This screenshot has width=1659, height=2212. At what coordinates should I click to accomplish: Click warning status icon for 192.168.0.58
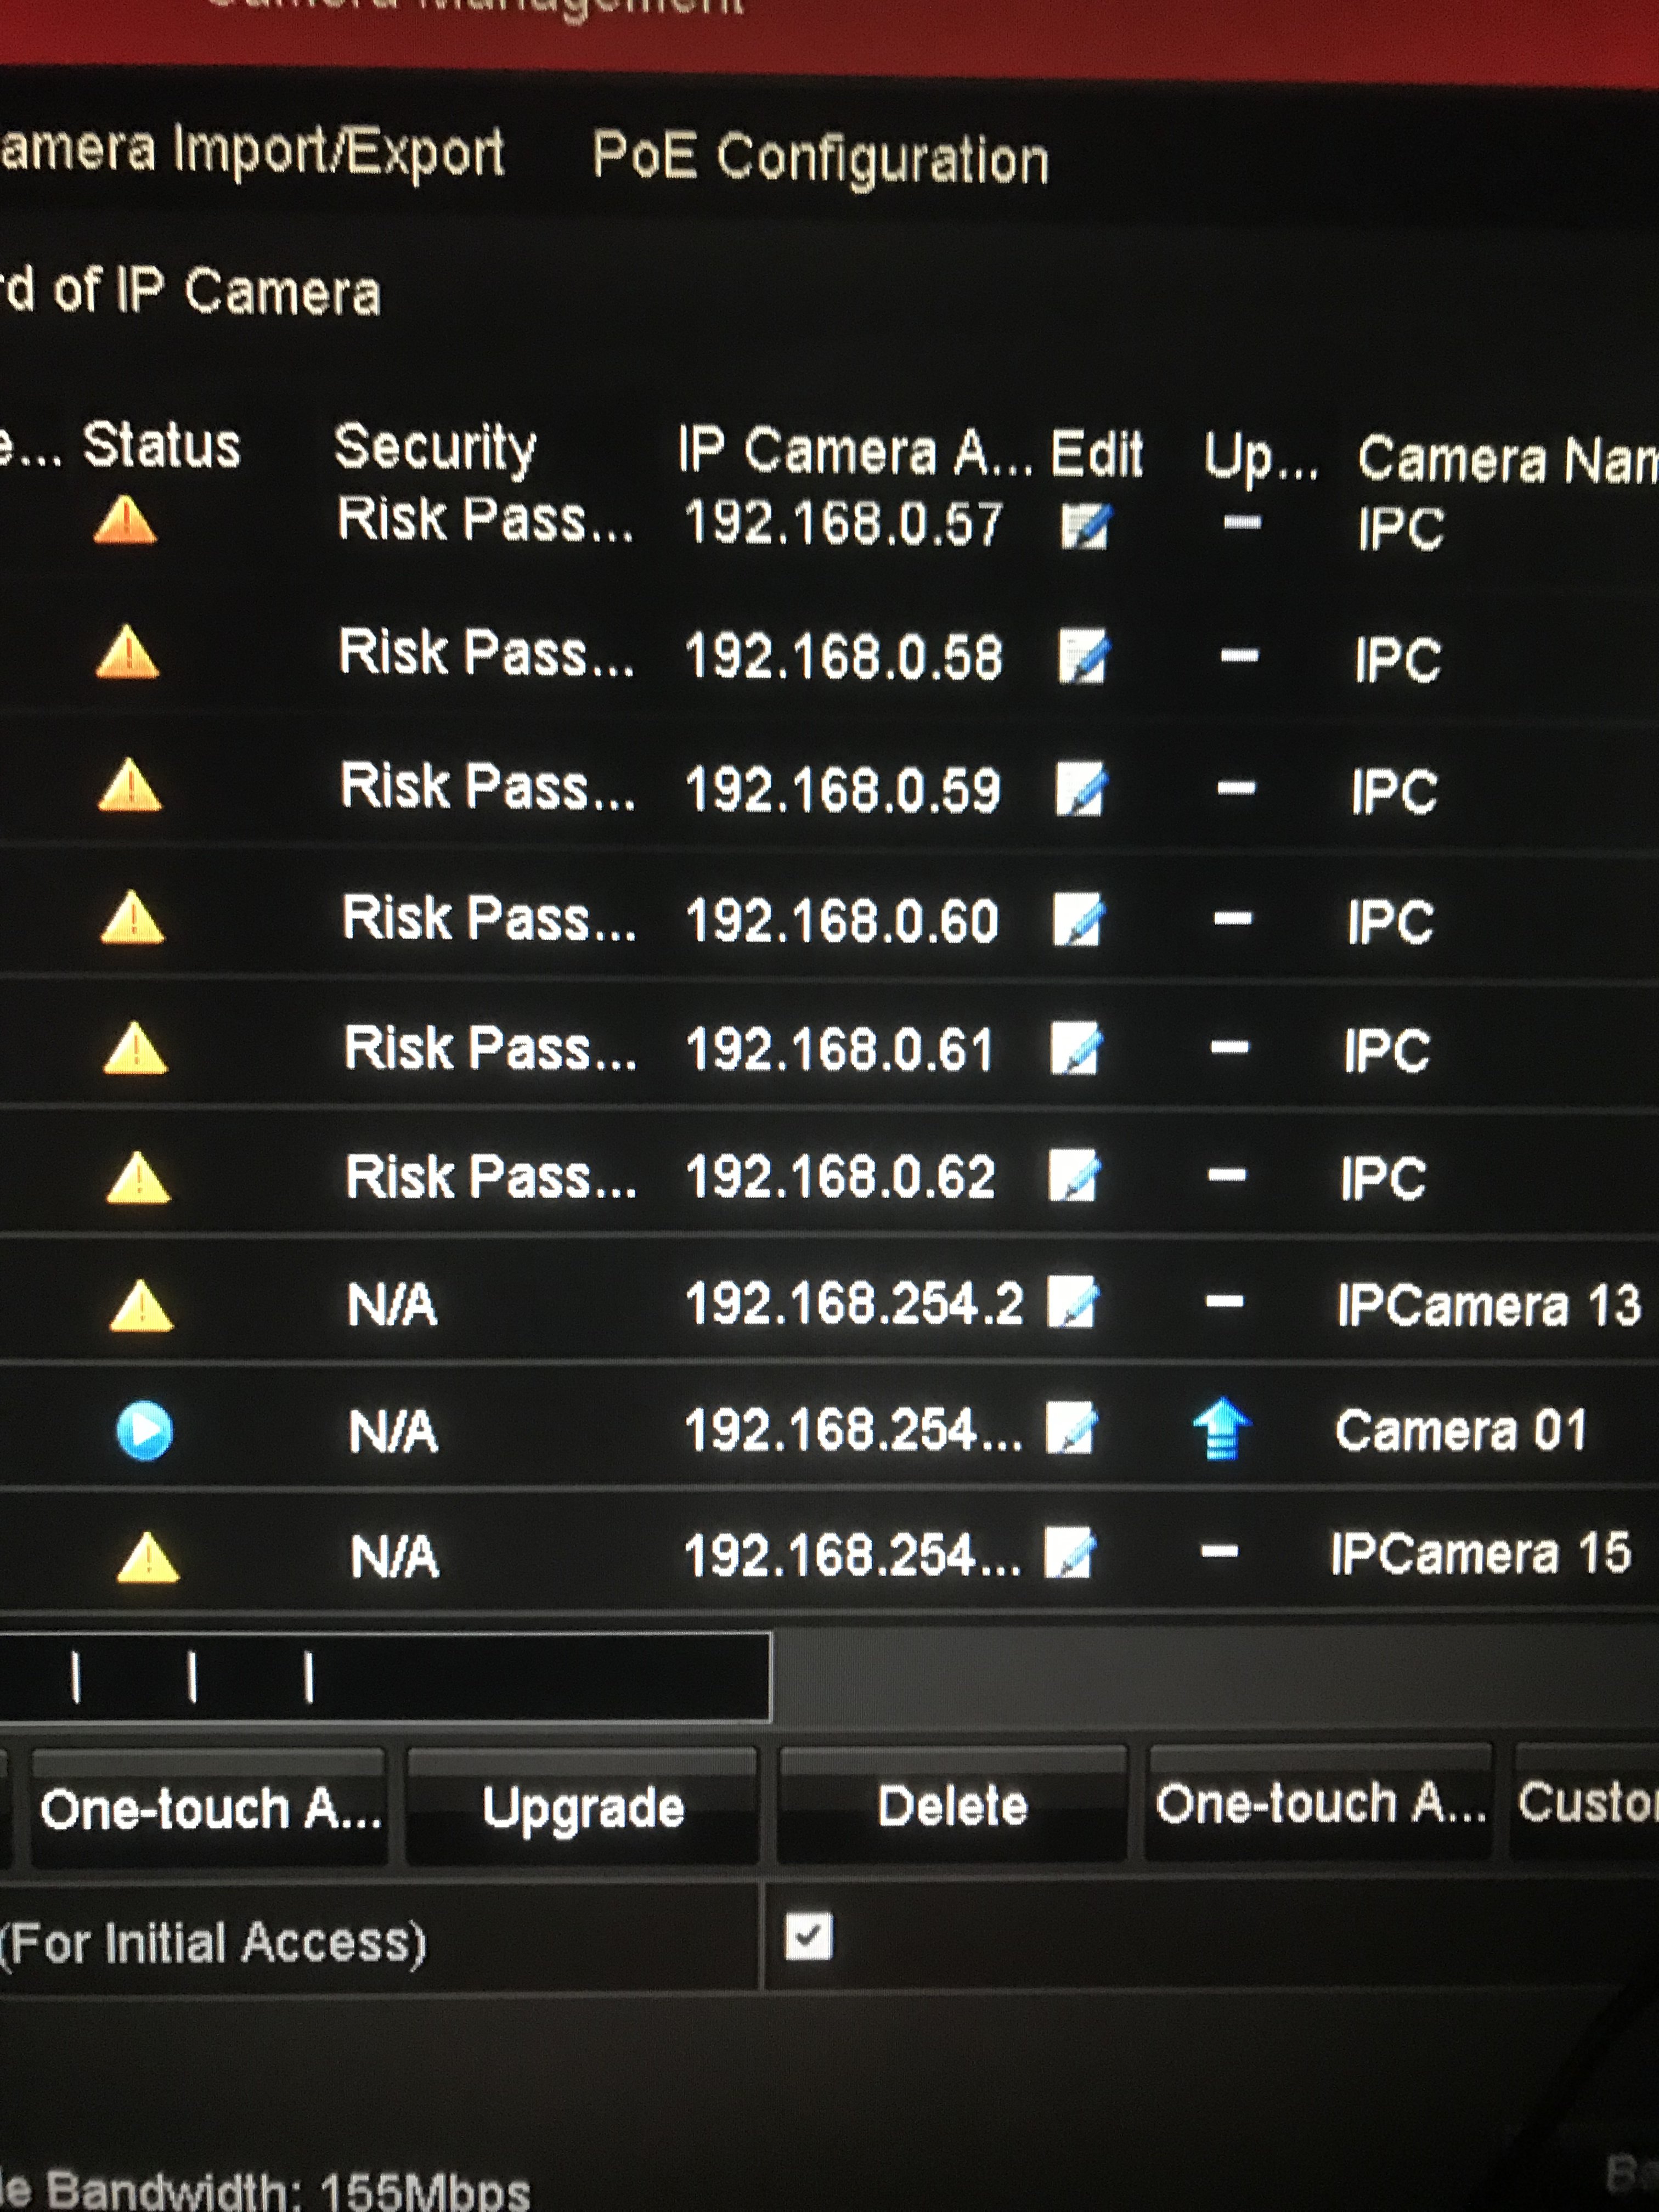127,653
